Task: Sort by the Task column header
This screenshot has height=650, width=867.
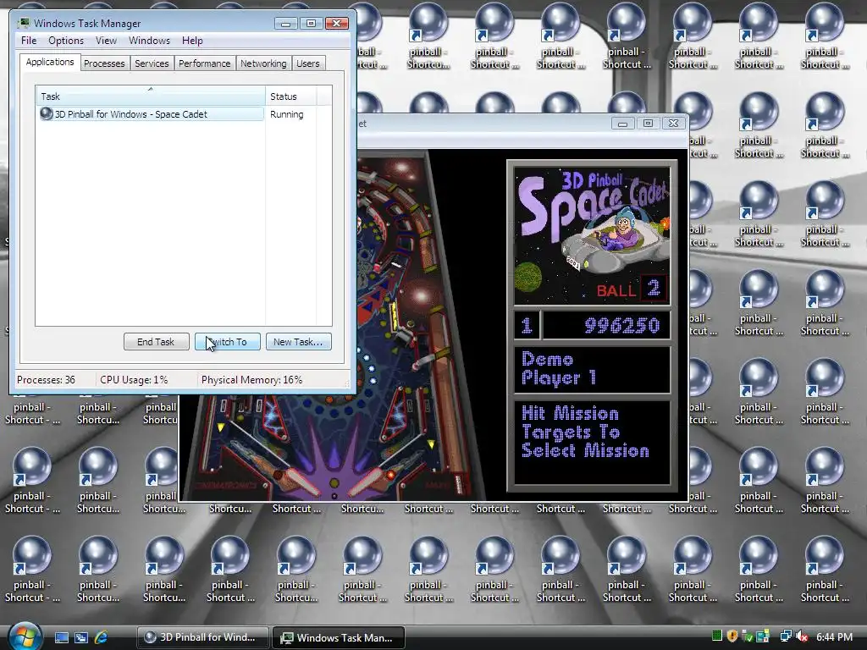Action: (x=151, y=96)
